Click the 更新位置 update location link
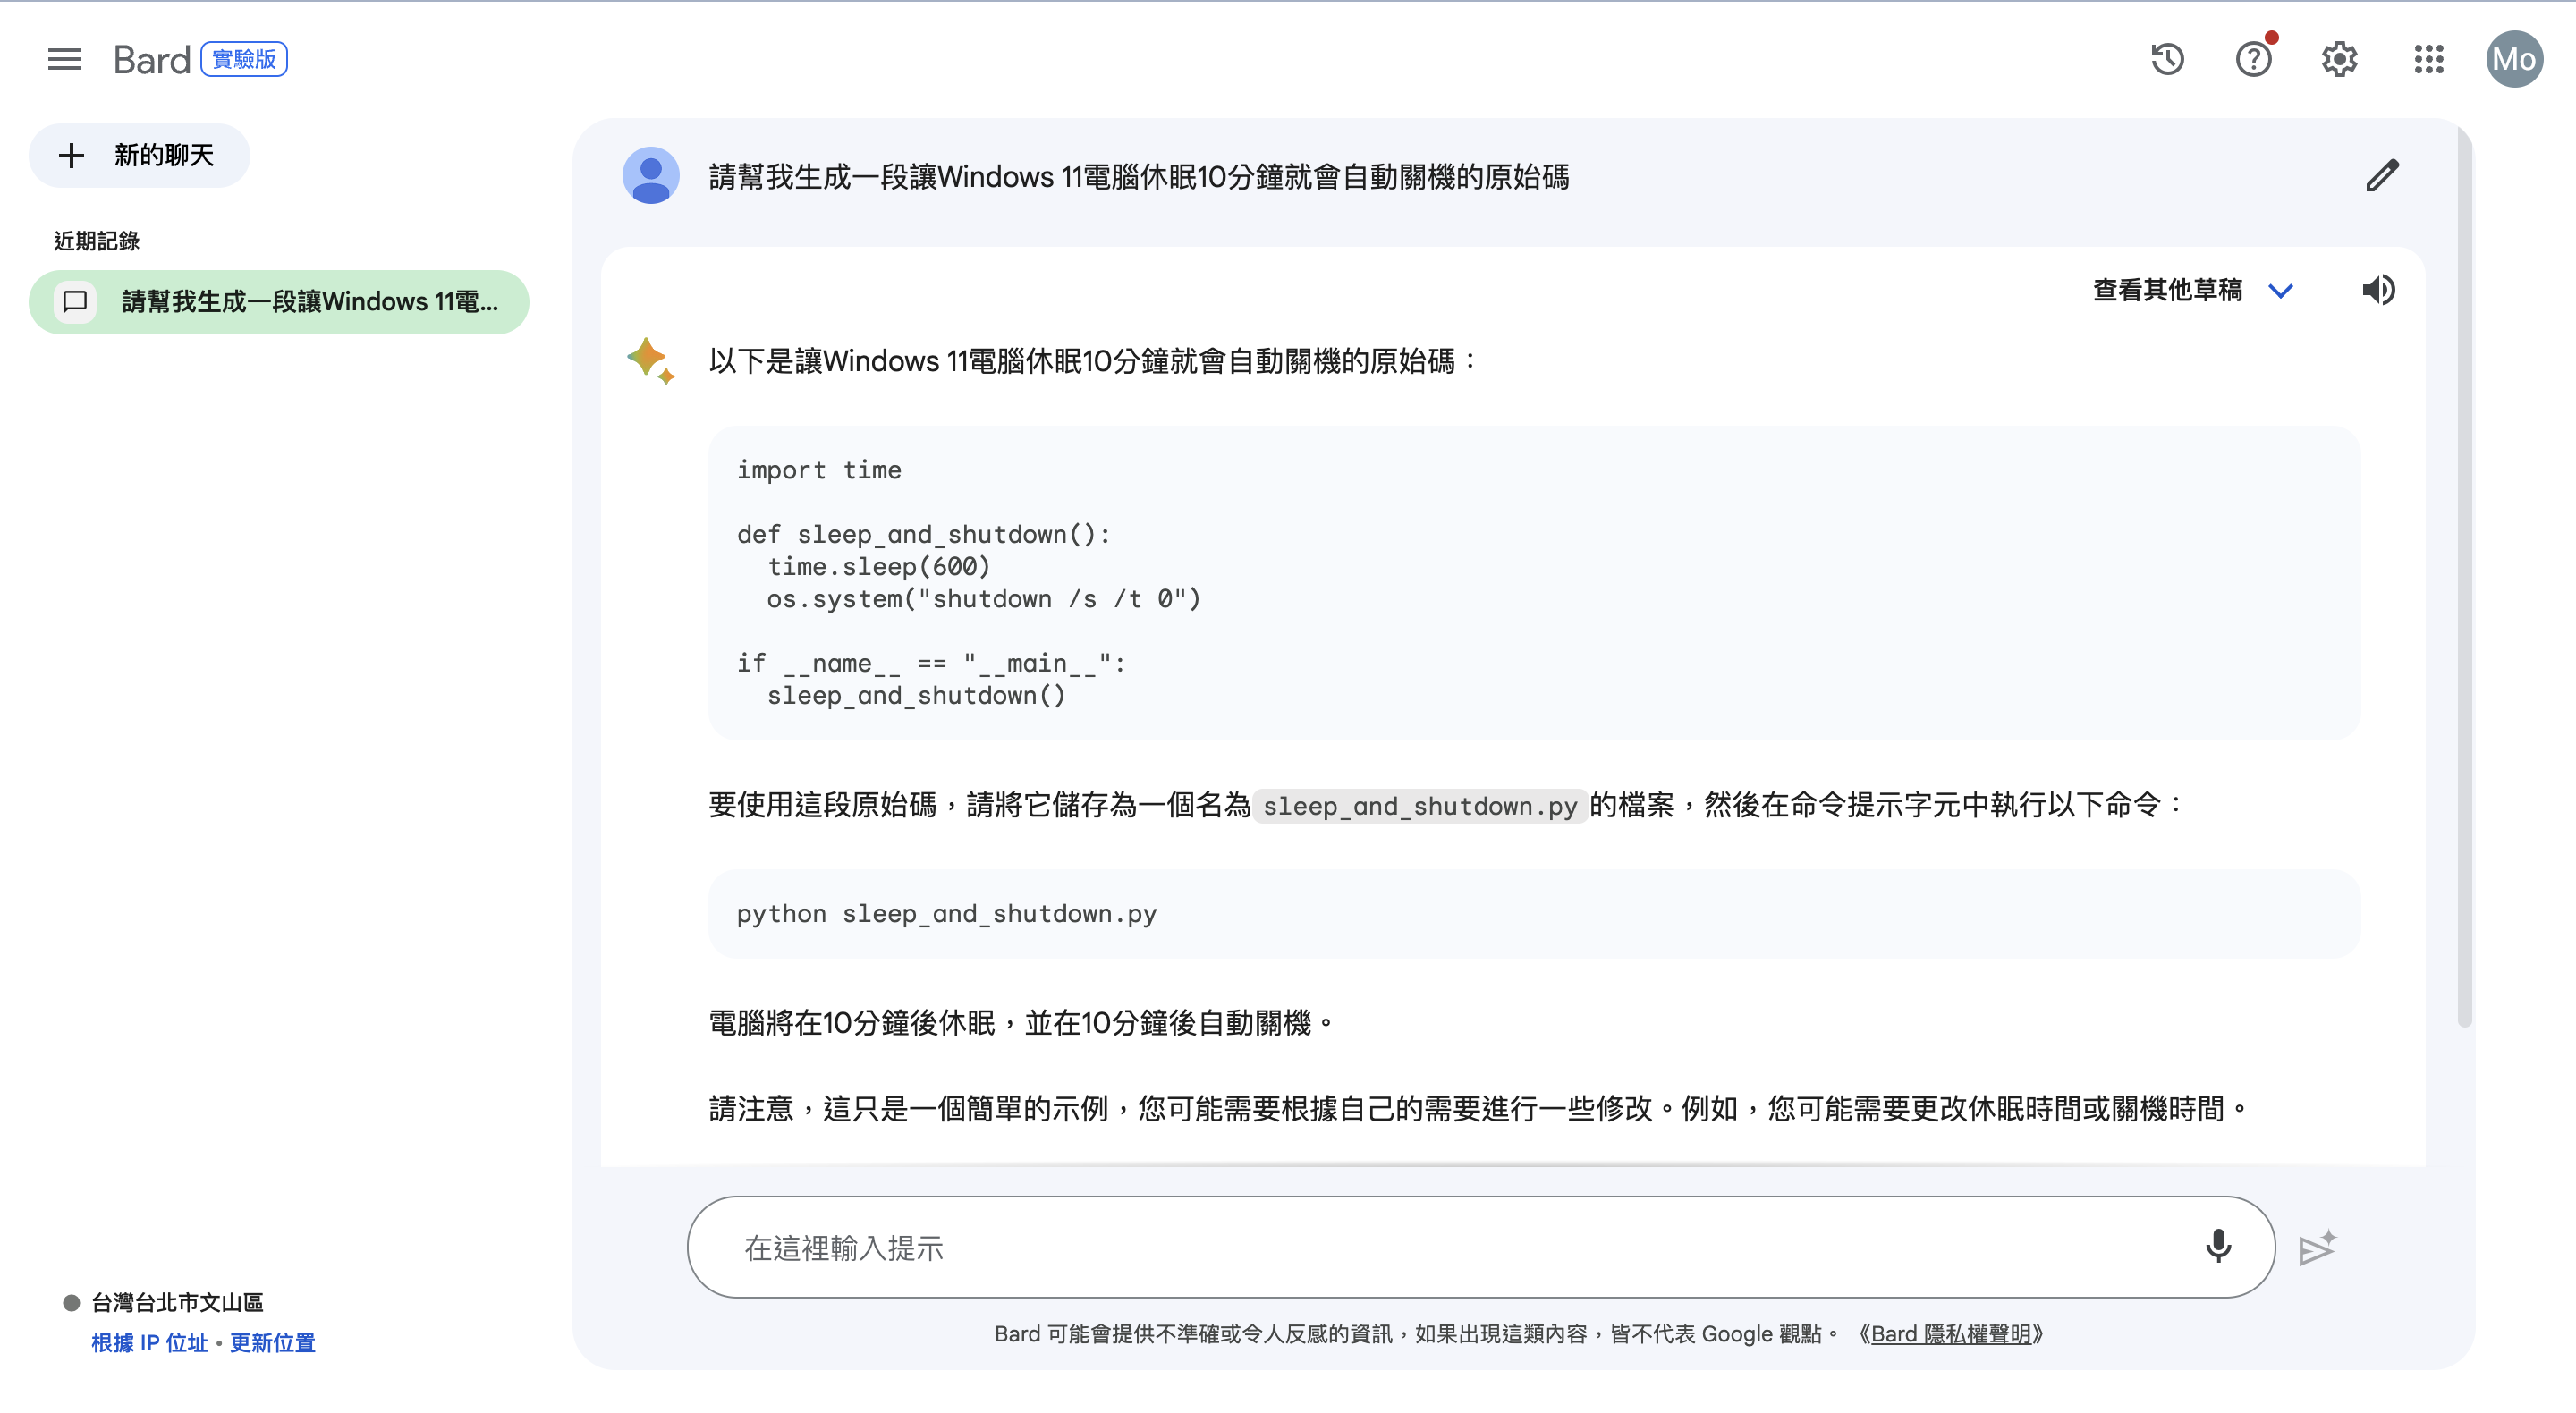The image size is (2576, 1413). [272, 1343]
